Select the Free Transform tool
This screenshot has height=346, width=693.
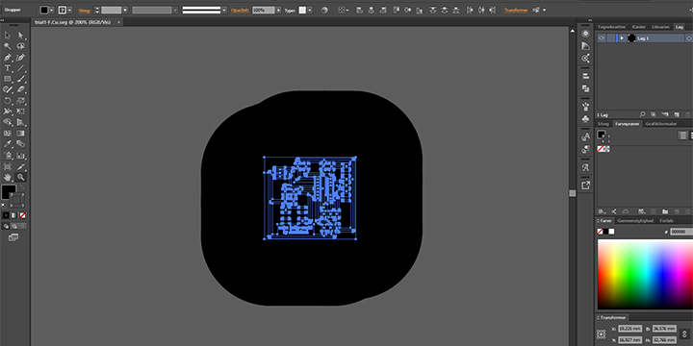point(21,111)
